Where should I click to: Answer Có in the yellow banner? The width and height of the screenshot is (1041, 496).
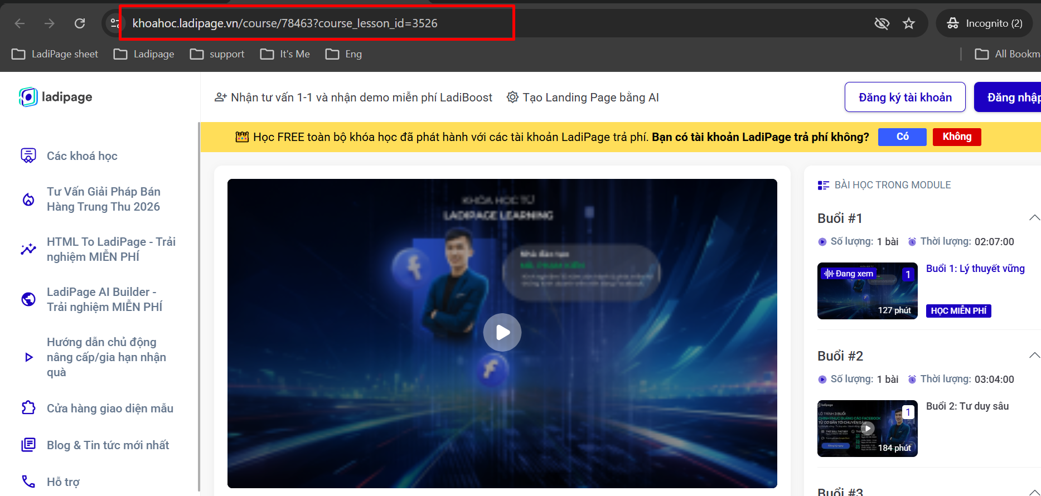click(902, 137)
